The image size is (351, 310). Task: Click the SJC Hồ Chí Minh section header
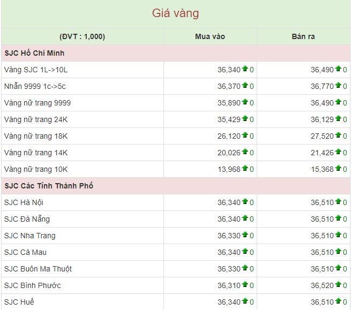[x=34, y=53]
